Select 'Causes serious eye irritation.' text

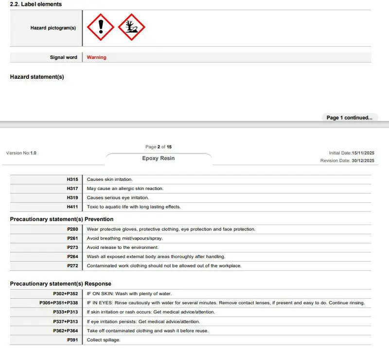pyautogui.click(x=118, y=198)
